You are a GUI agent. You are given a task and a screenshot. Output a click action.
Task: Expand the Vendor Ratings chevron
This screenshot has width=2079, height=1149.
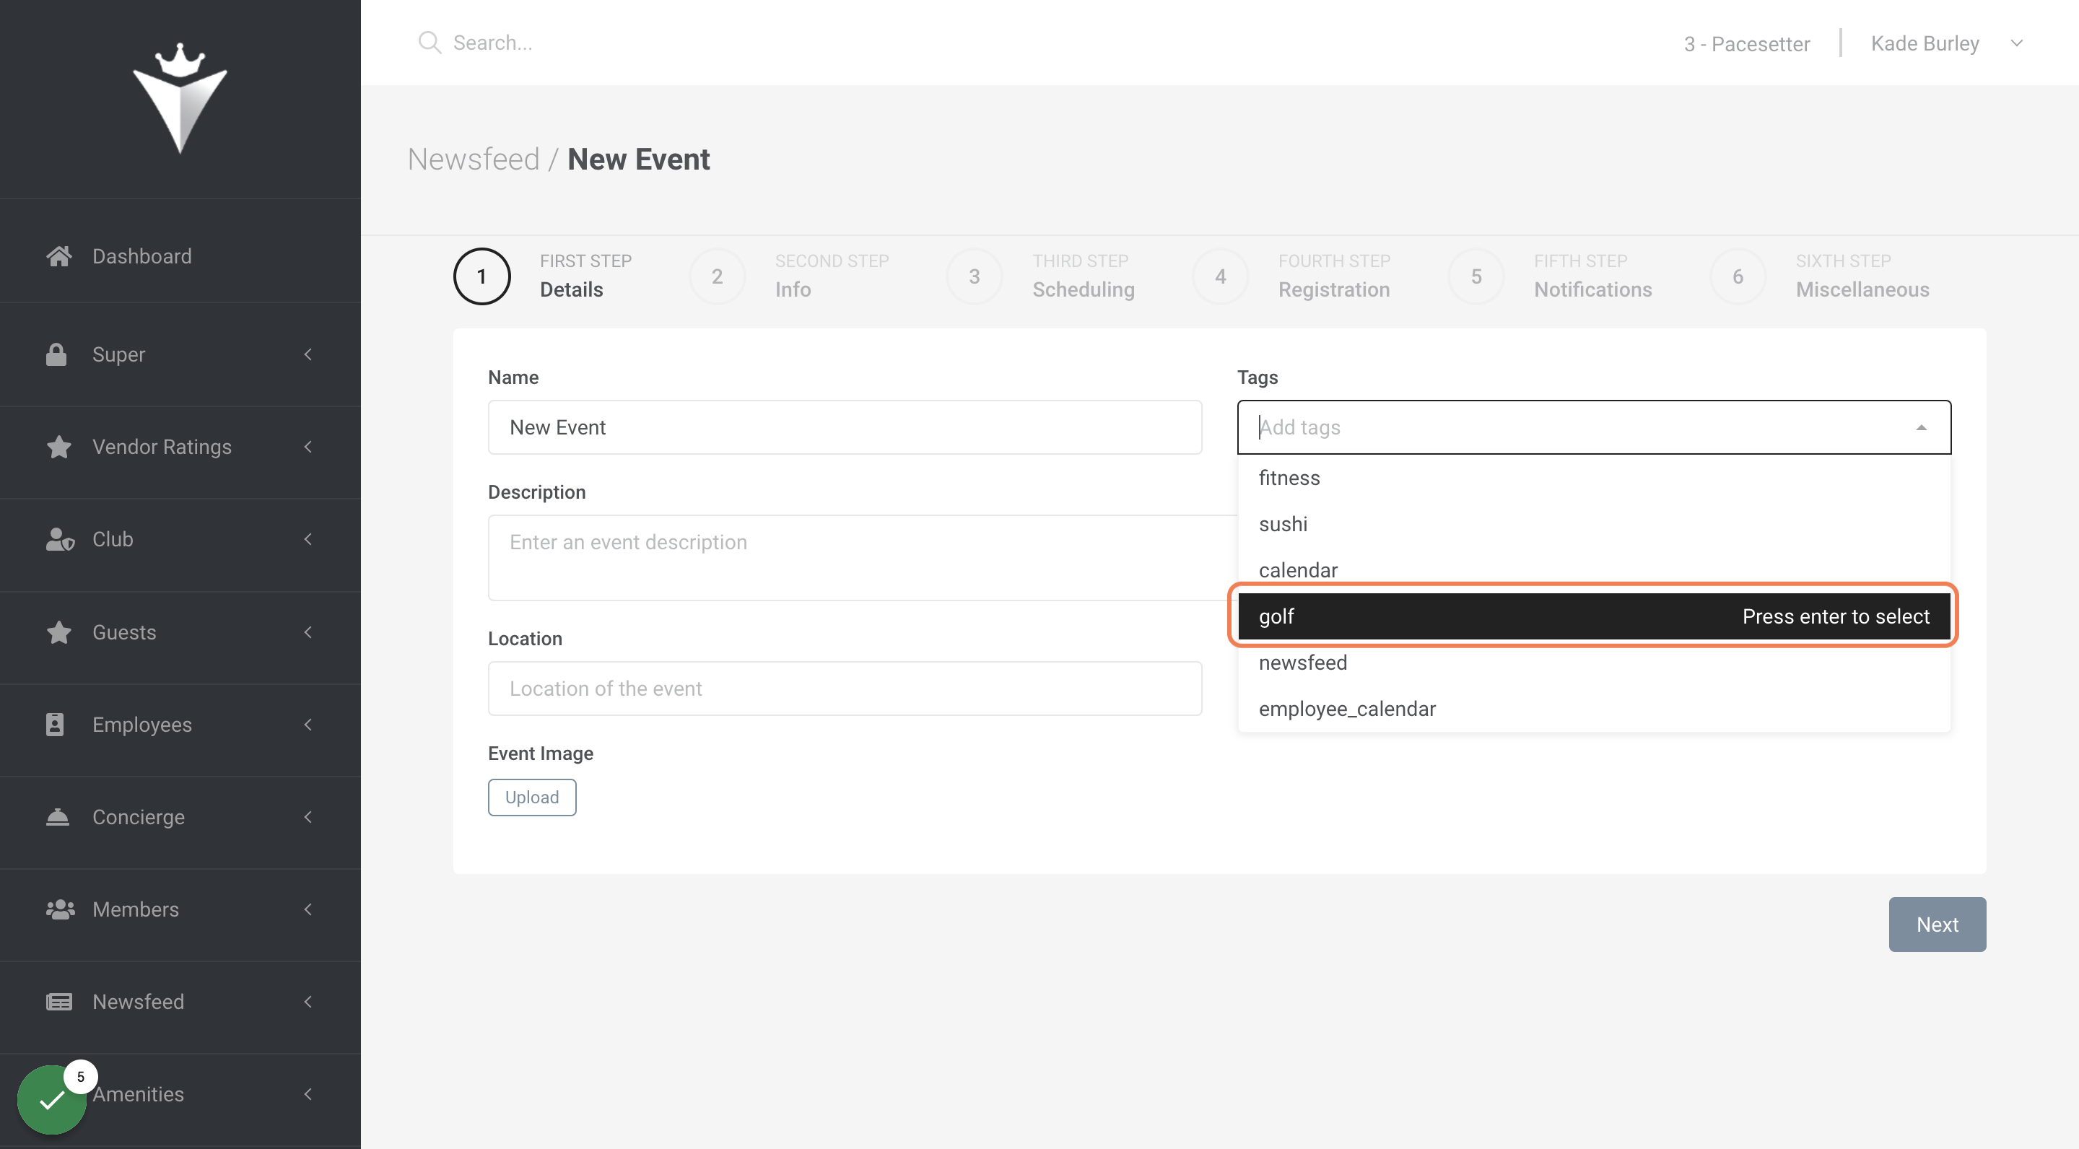click(x=308, y=446)
